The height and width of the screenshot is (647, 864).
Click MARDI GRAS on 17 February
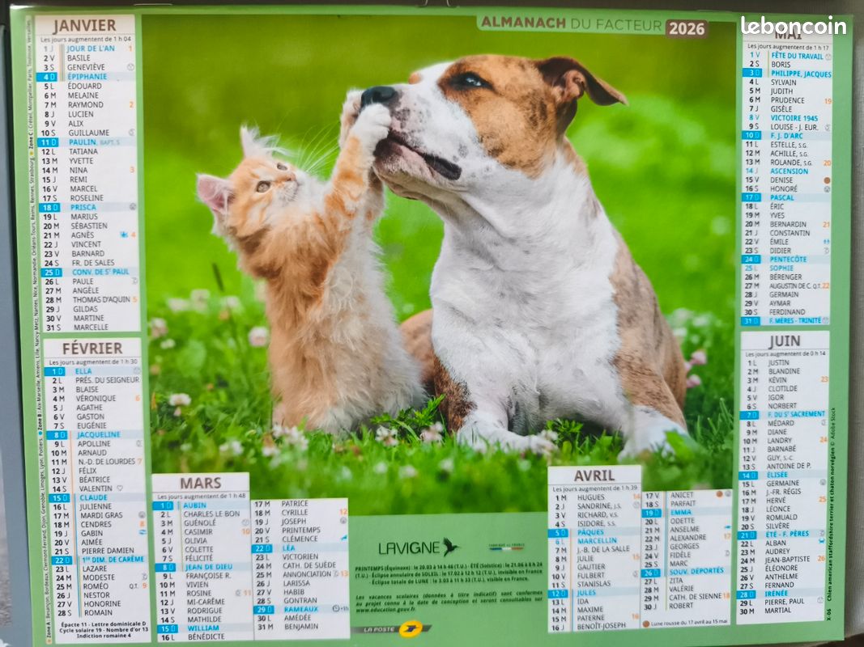pyautogui.click(x=101, y=515)
